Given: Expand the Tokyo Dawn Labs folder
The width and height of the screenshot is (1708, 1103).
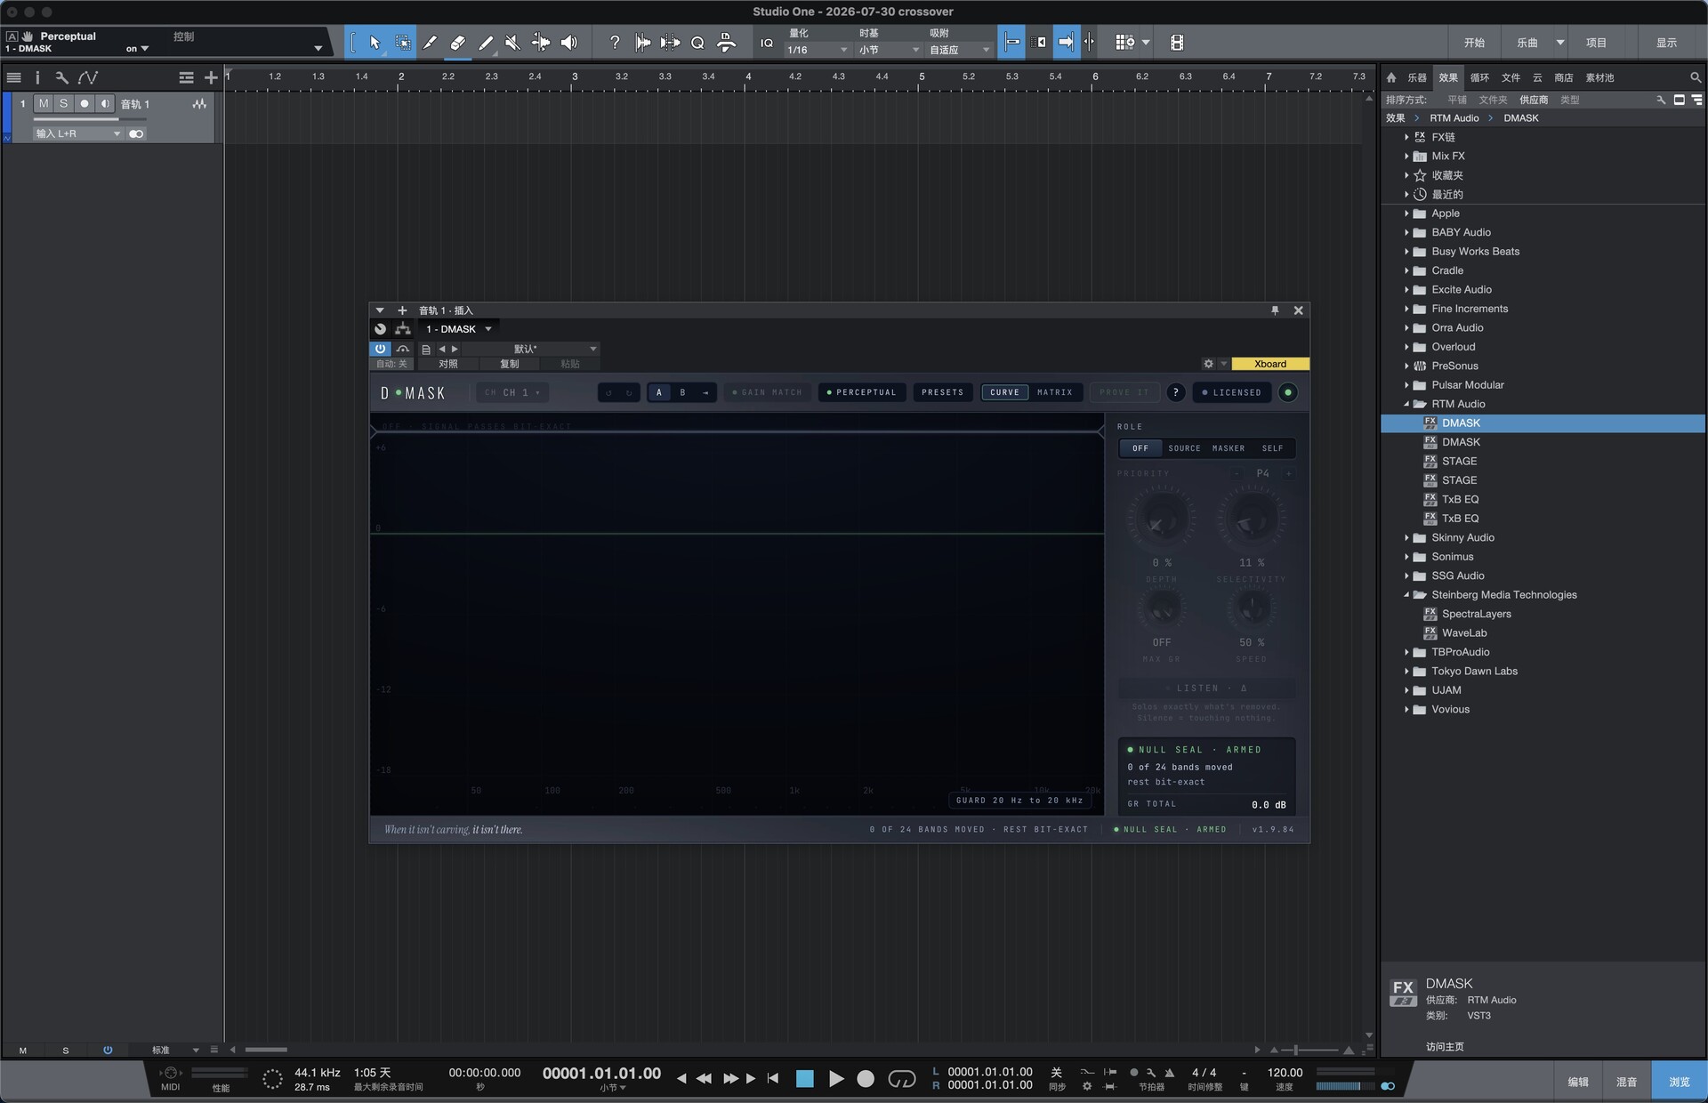Looking at the screenshot, I should 1406,672.
